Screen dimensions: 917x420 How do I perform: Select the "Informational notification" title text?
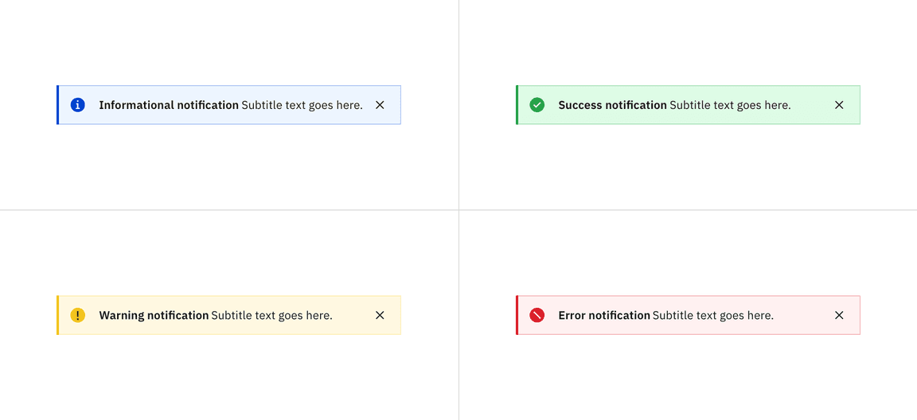[x=169, y=105]
